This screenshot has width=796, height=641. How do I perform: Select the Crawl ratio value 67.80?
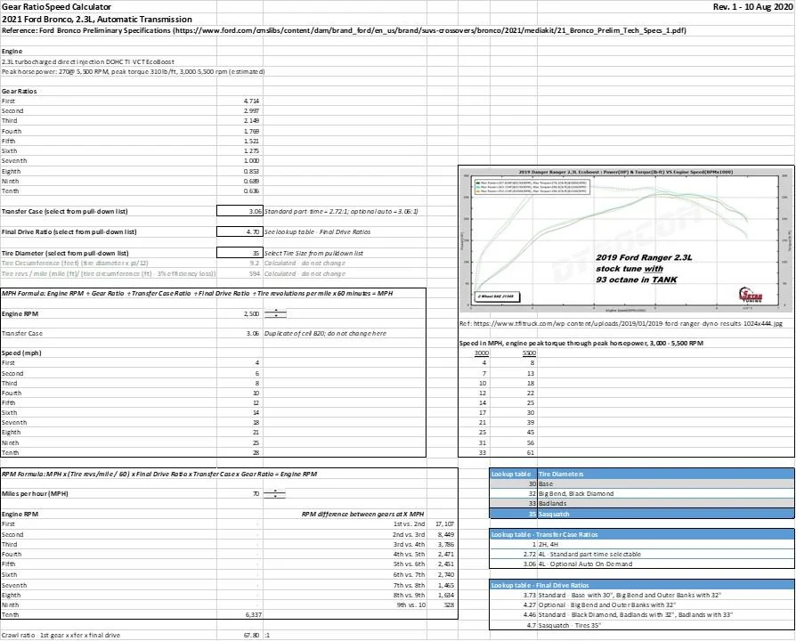click(240, 635)
